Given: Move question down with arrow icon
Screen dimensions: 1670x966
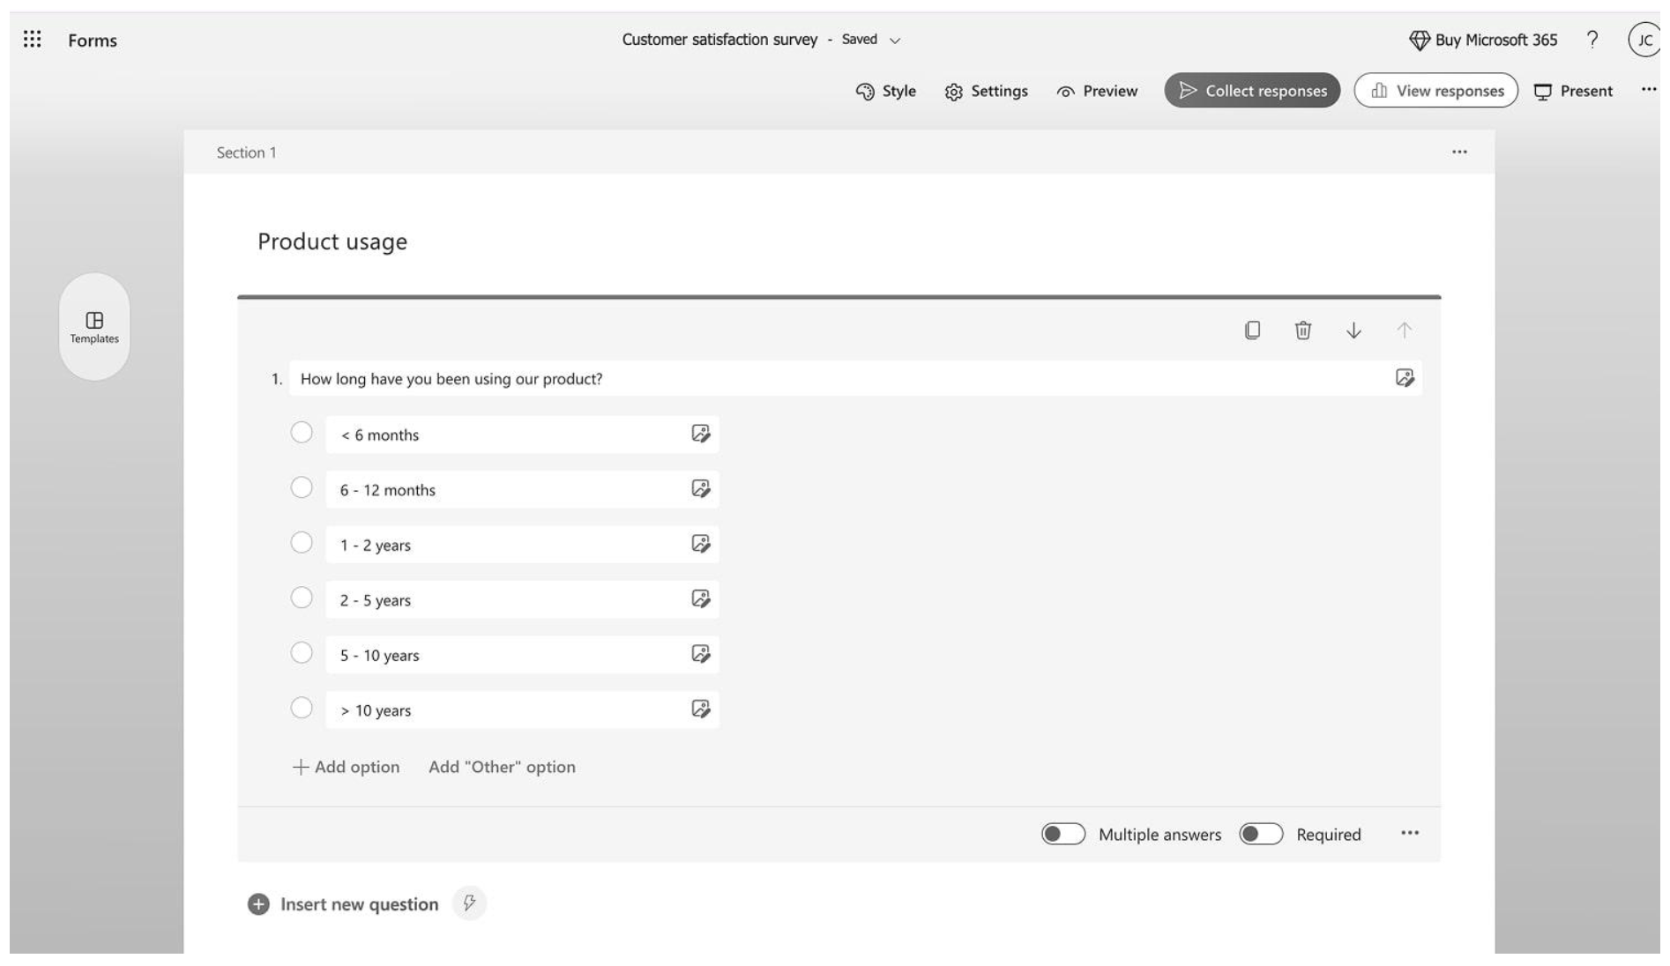Looking at the screenshot, I should point(1353,331).
